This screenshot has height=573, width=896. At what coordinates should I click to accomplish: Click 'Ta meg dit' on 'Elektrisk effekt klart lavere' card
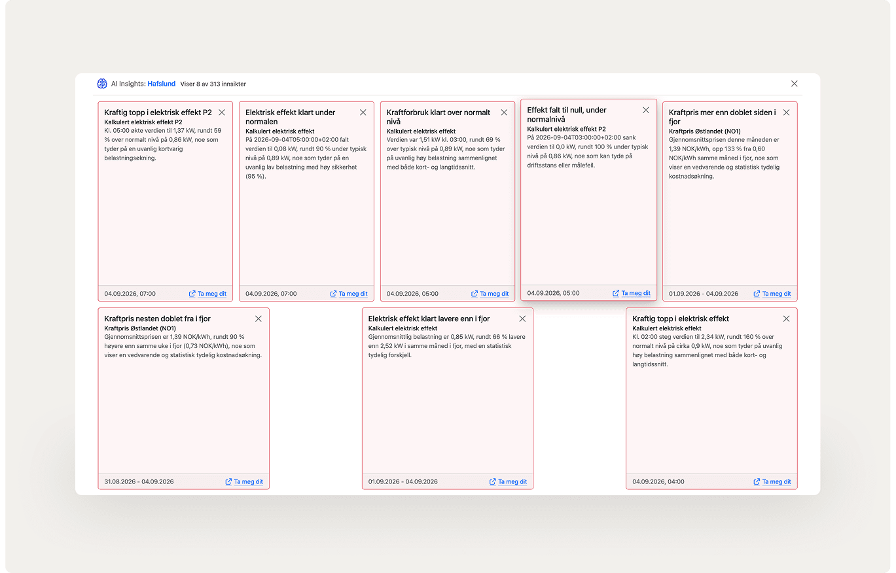(508, 481)
